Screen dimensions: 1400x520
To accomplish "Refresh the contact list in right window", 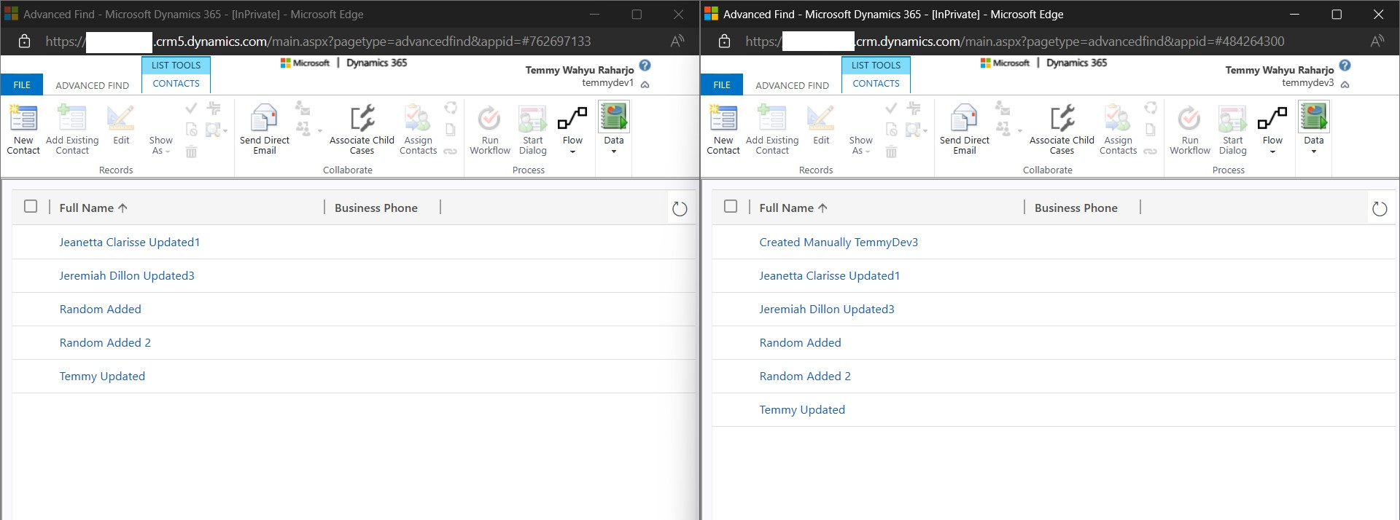I will (x=1380, y=209).
